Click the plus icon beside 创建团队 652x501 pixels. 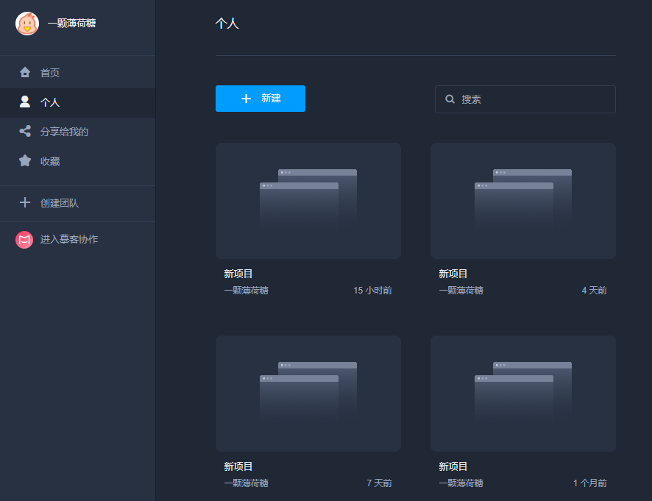(x=25, y=202)
